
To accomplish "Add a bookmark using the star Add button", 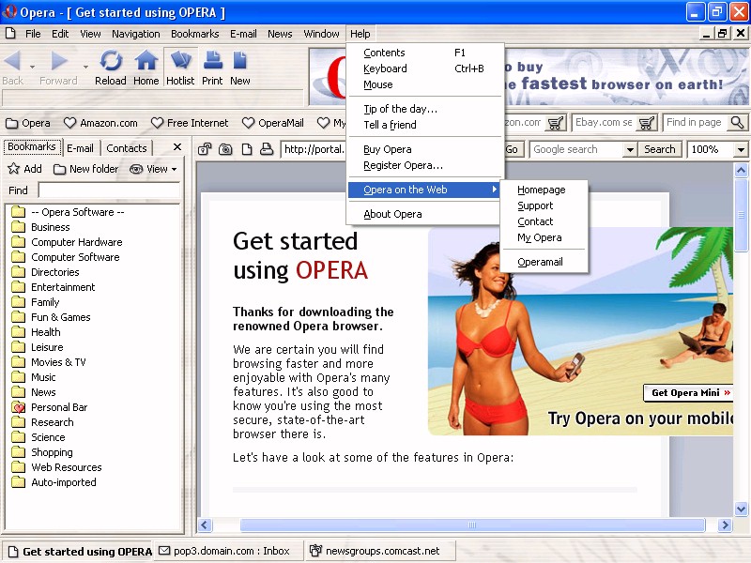I will [x=24, y=169].
